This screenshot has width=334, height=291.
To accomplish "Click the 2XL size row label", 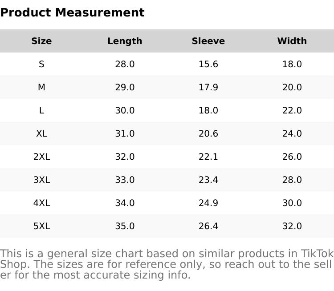I will (x=41, y=157).
